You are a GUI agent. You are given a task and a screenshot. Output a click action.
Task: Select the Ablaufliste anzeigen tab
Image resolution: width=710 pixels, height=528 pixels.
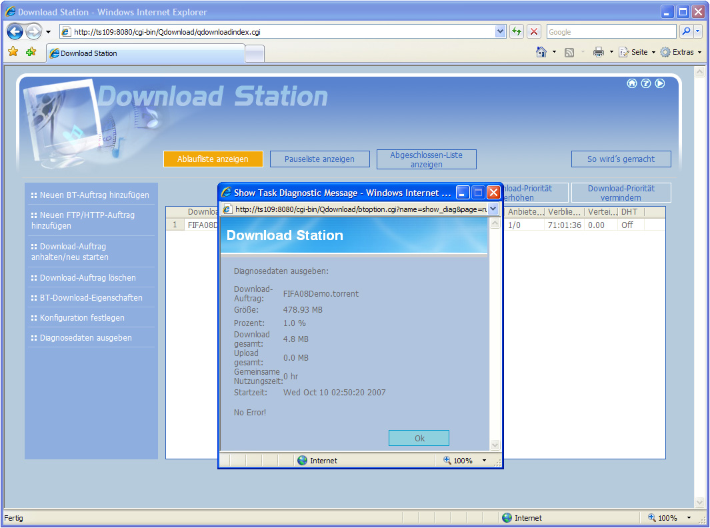click(213, 159)
